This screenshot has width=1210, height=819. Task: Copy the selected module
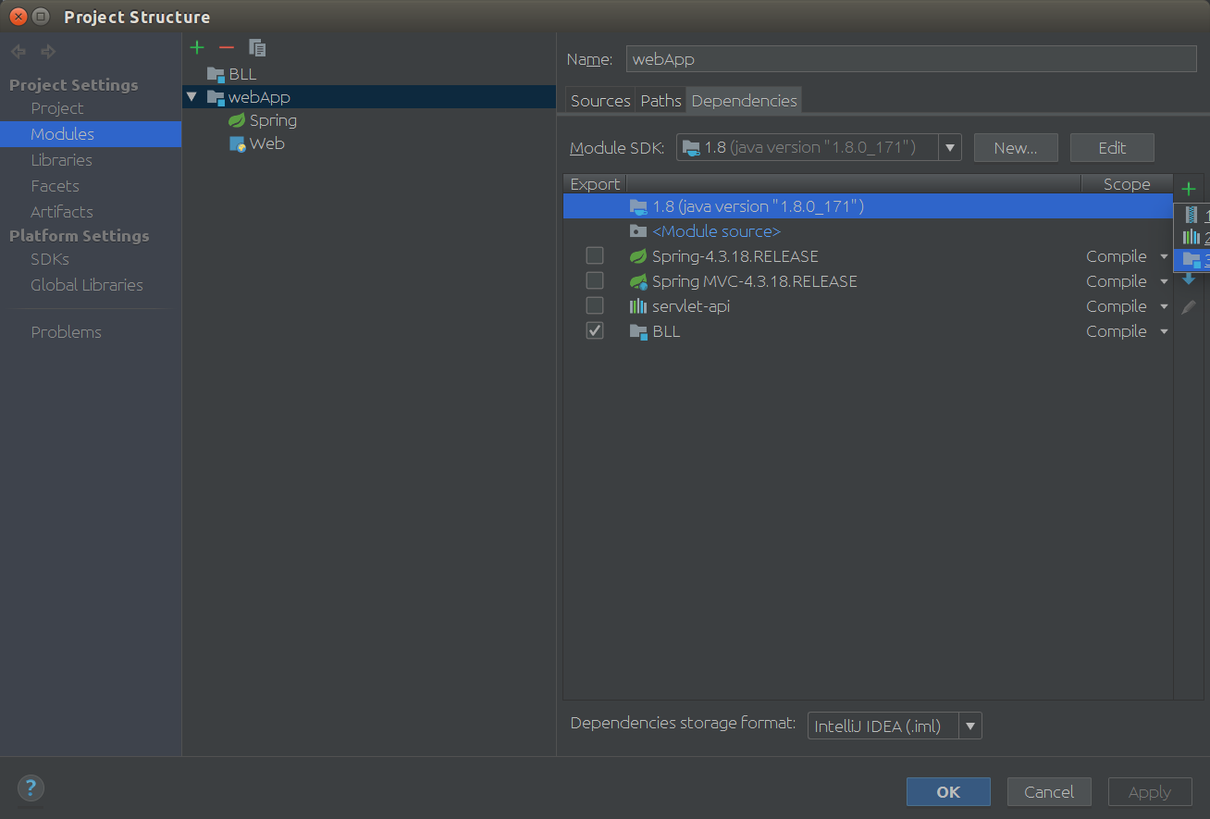(258, 47)
